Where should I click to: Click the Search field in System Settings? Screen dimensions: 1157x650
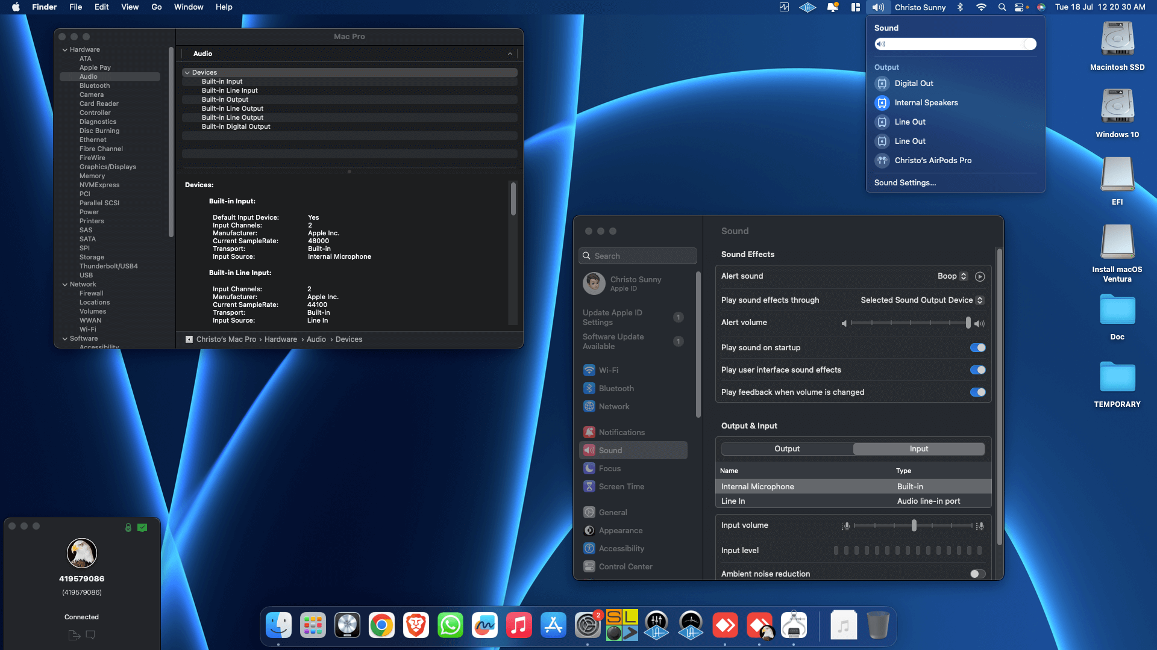(638, 256)
